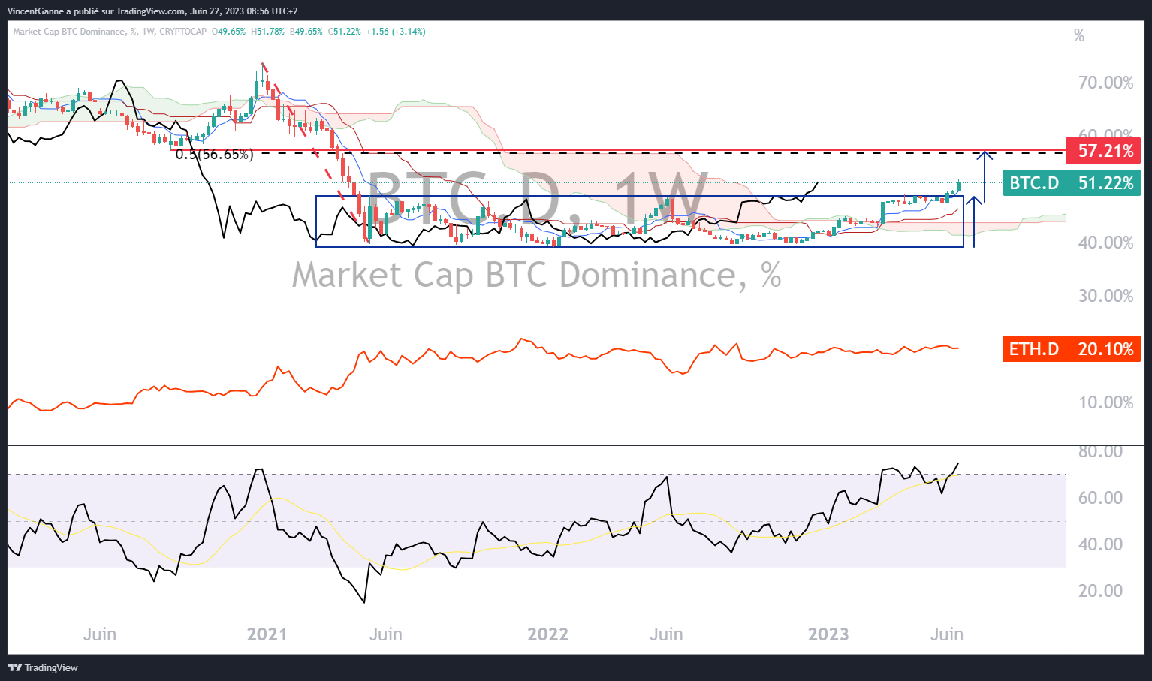Screen dimensions: 1152x681
Task: Click the 2021 label on time axis
Action: tap(267, 634)
